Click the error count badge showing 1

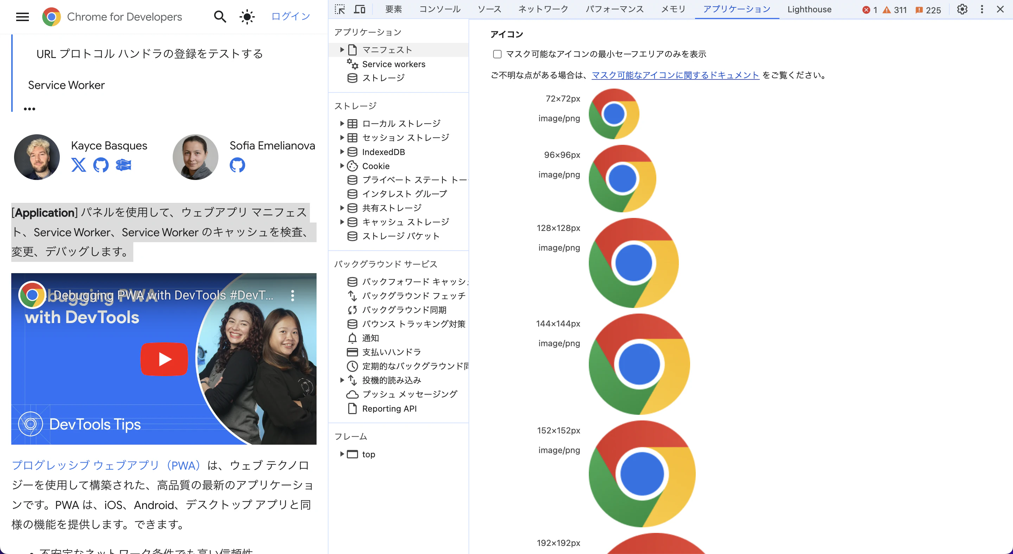869,10
